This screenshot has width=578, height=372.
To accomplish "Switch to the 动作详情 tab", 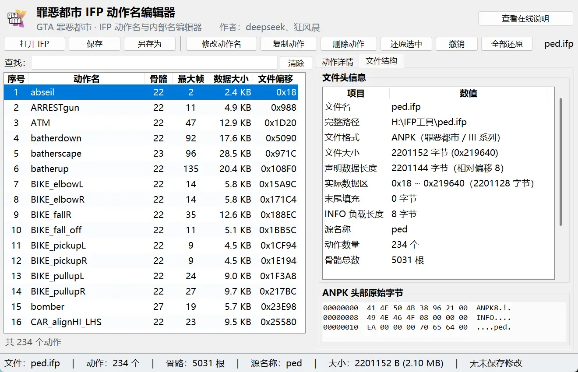I will pyautogui.click(x=337, y=62).
